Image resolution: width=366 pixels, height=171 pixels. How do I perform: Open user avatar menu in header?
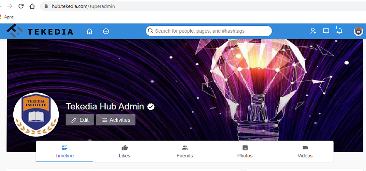point(358,31)
